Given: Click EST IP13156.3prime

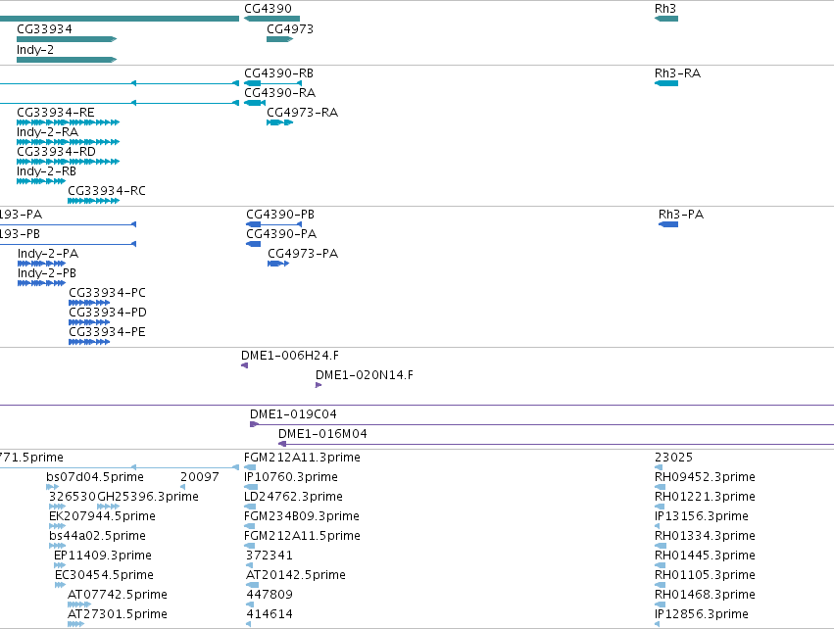Looking at the screenshot, I should point(658,527).
